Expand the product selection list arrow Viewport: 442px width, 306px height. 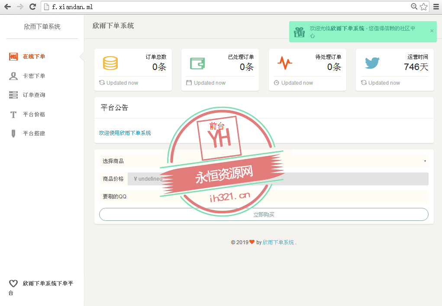pos(424,161)
